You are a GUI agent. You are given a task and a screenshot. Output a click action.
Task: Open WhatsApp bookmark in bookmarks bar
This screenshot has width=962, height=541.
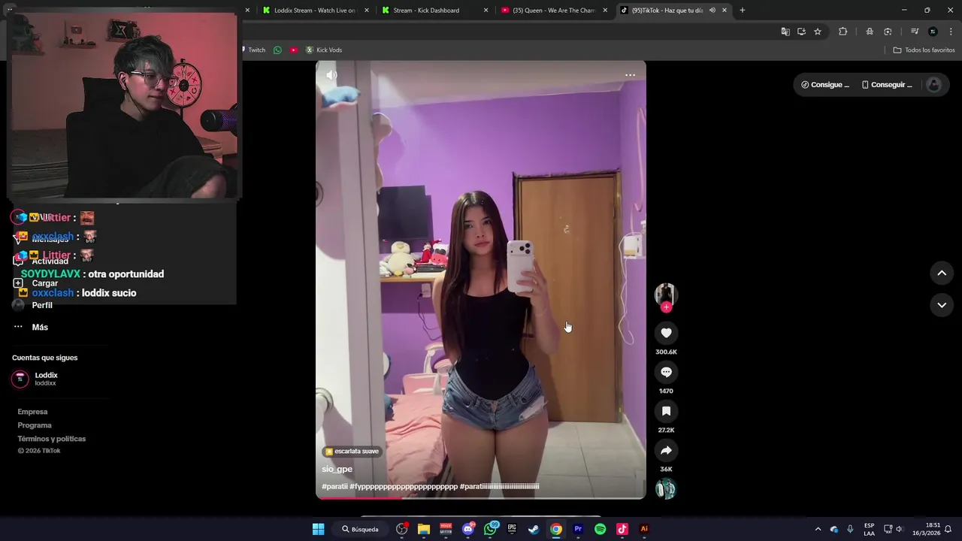click(x=277, y=50)
